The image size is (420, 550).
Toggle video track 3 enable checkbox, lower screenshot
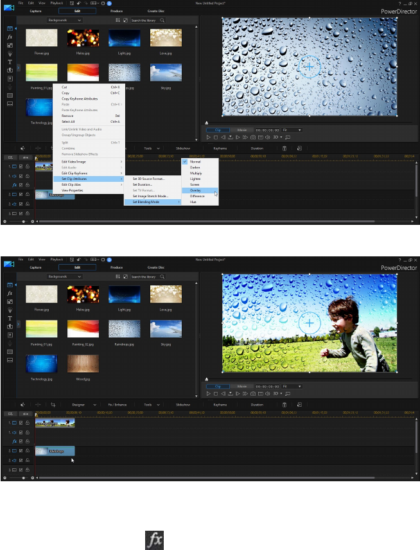click(21, 470)
